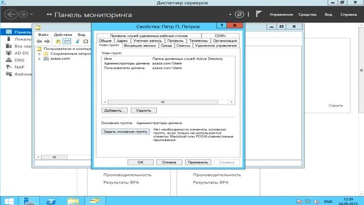Switch to the Общие tab

click(105, 40)
